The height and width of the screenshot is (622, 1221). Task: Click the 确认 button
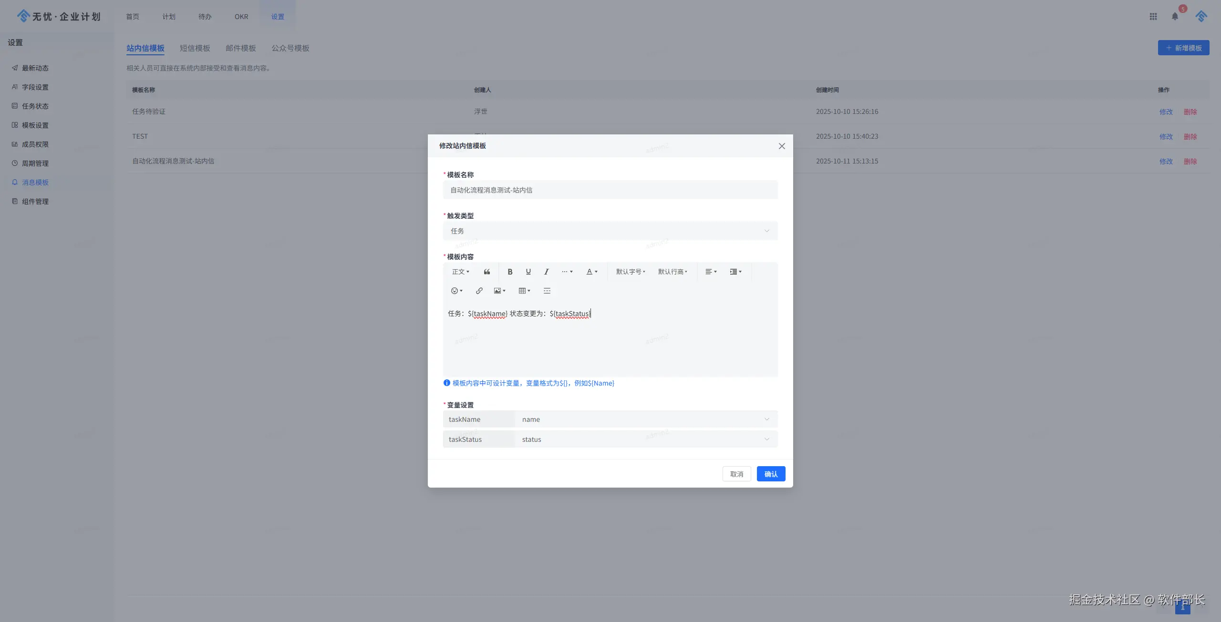pos(771,474)
